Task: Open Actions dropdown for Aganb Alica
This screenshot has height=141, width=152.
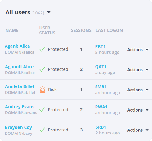Action: [x=138, y=50]
